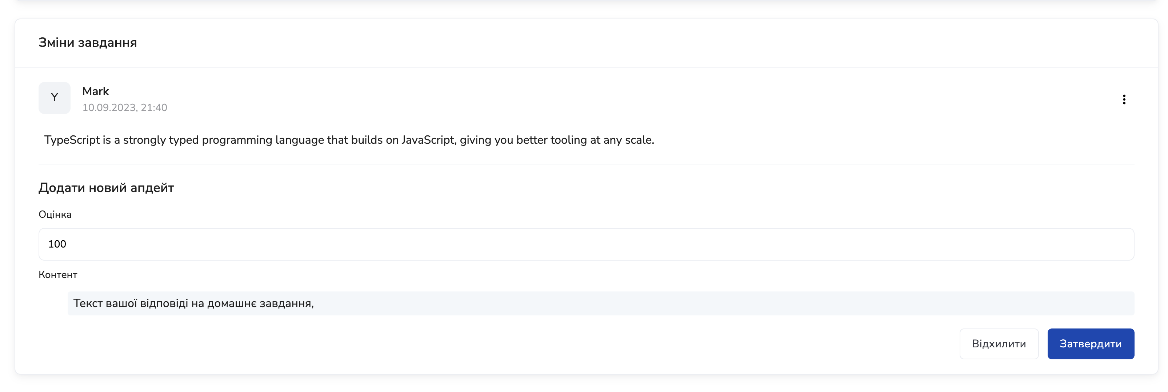The image size is (1168, 392).
Task: Click the "Контент" field label
Action: pyautogui.click(x=57, y=275)
